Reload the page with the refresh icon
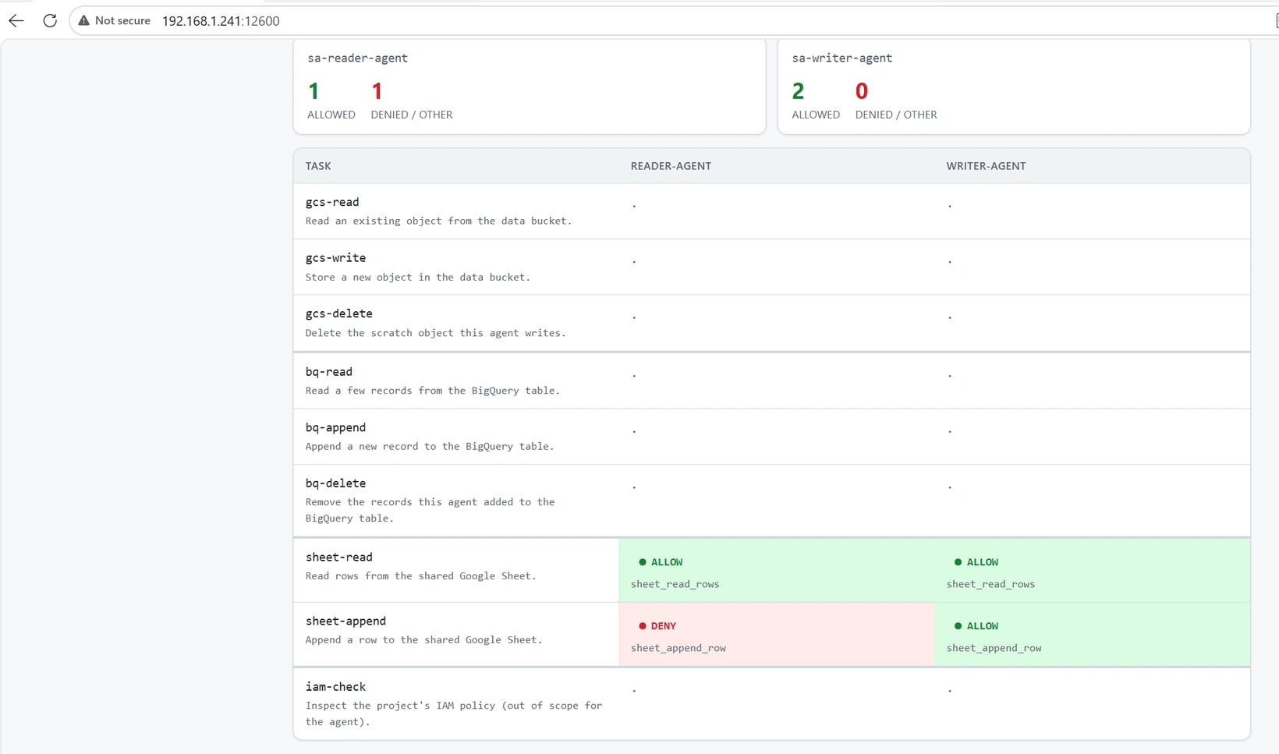Viewport: 1279px width, 754px height. [x=50, y=21]
